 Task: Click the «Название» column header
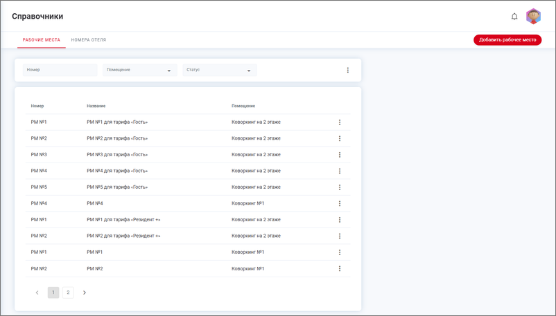[96, 106]
